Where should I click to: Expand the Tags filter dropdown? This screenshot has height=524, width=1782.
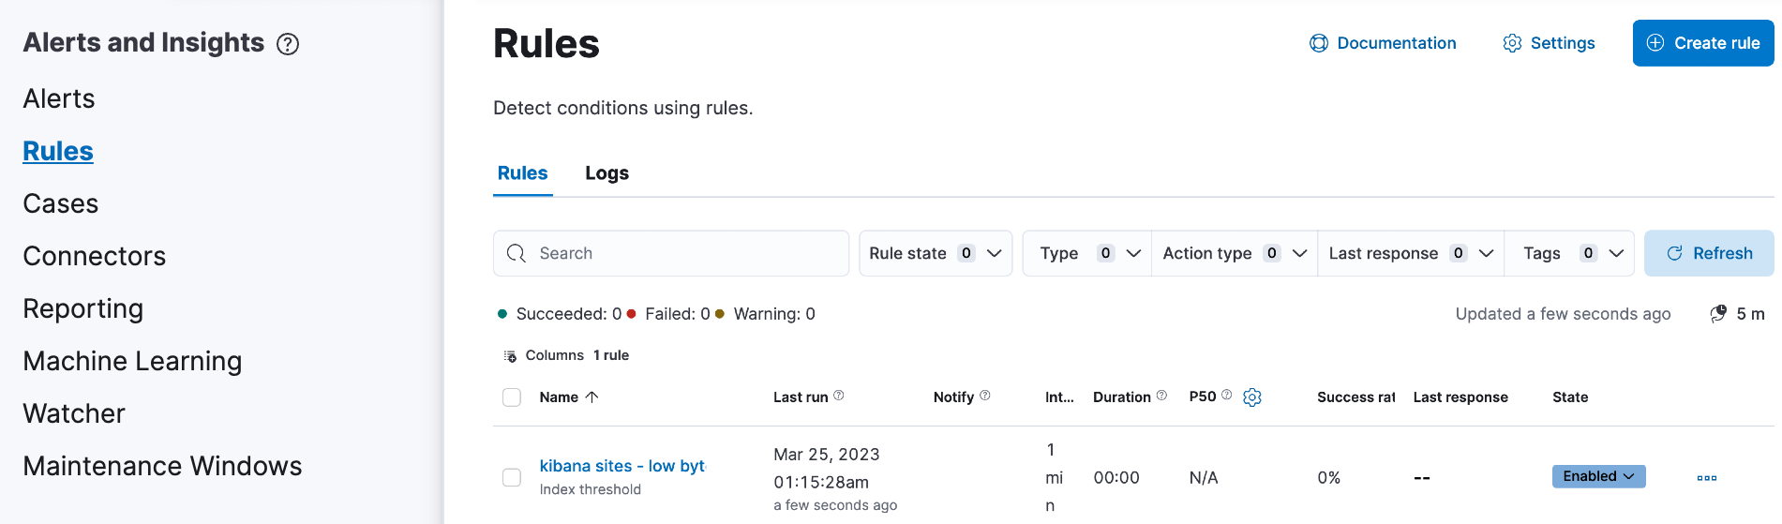(x=1571, y=253)
